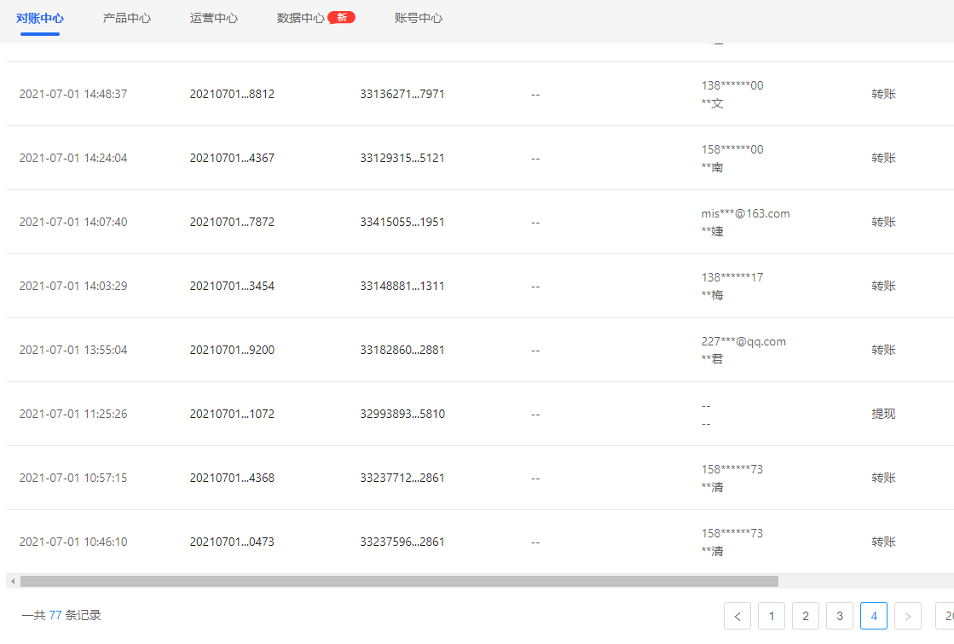Open the 账号中心 tab
954x644 pixels.
pos(419,18)
